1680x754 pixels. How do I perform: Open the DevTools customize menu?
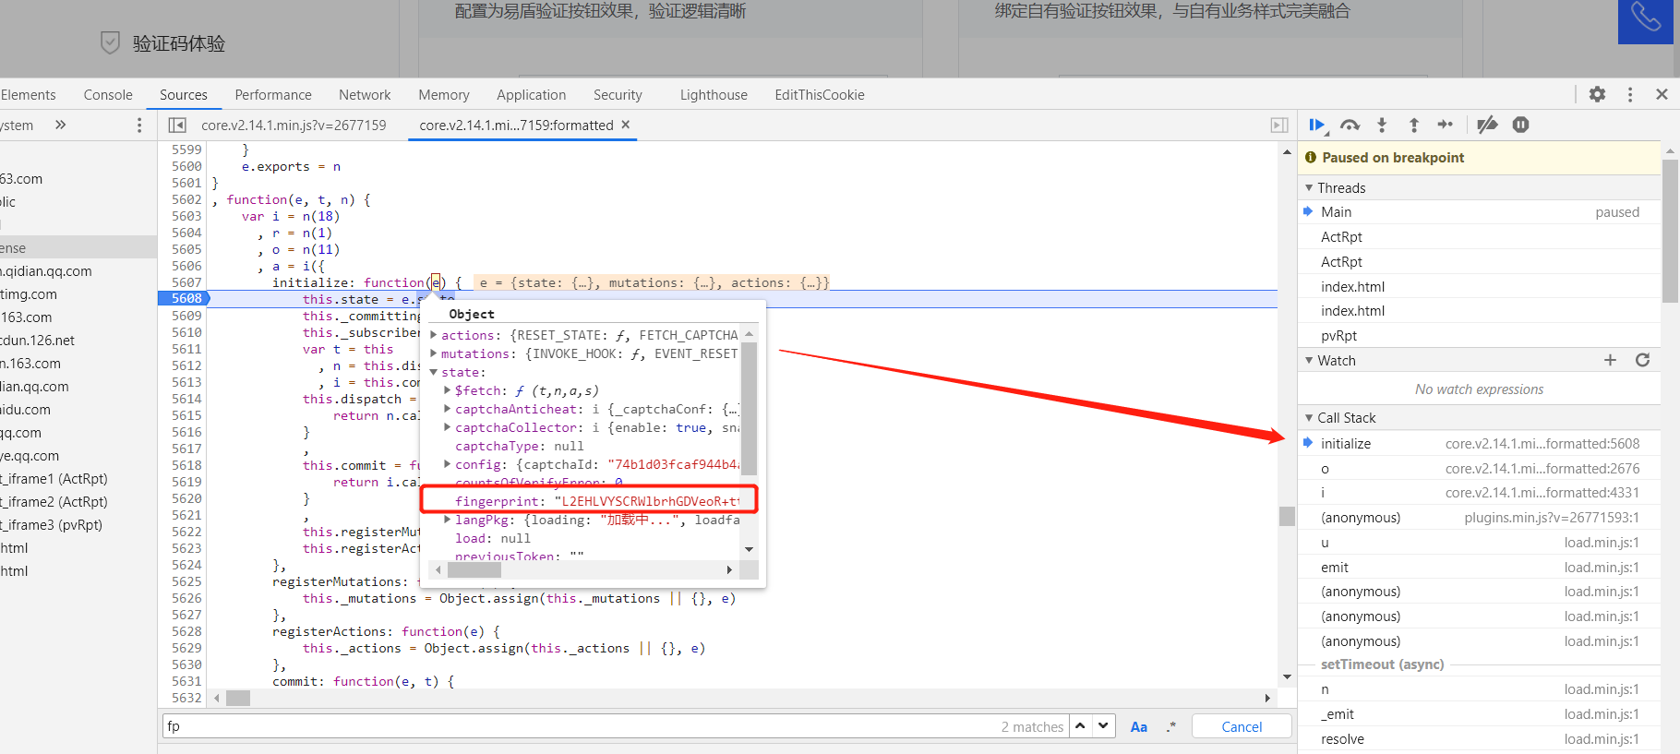point(1630,94)
